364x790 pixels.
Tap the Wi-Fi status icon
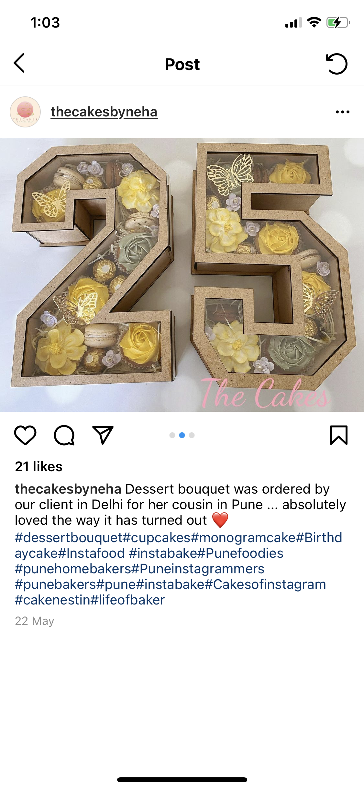pyautogui.click(x=314, y=22)
